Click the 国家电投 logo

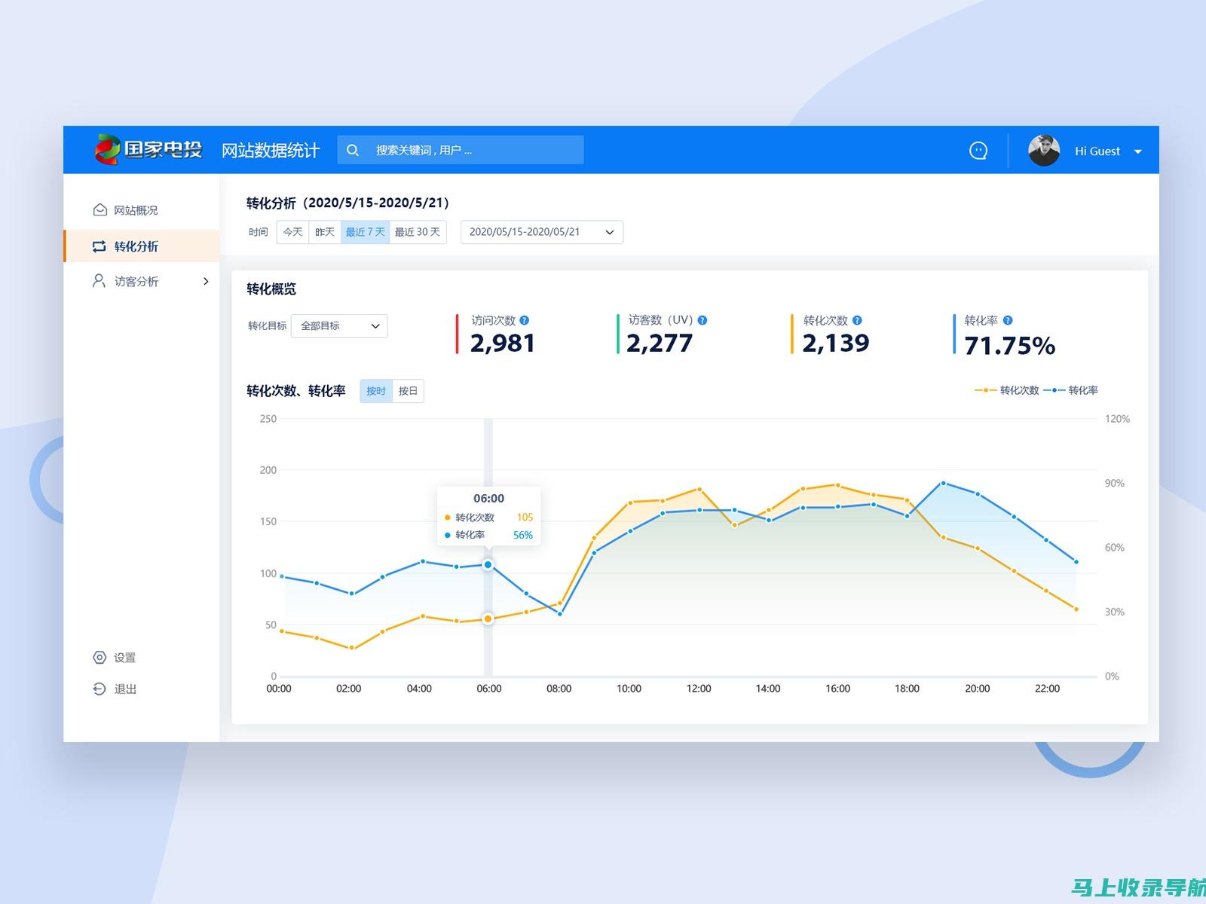coord(148,149)
